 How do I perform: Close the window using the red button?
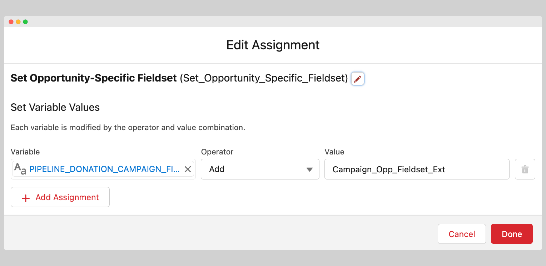[x=11, y=22]
